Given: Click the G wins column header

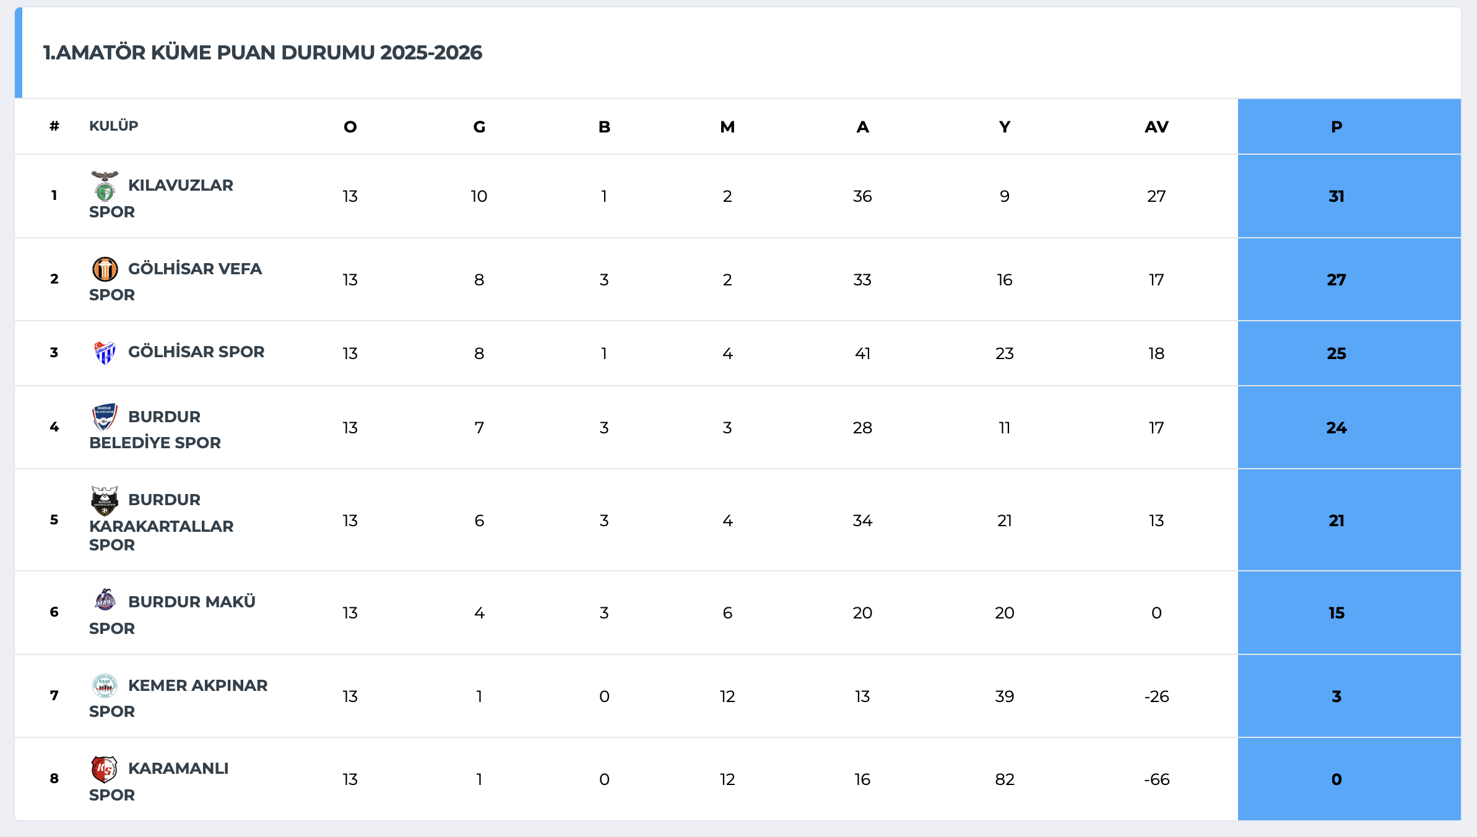Looking at the screenshot, I should click(479, 127).
